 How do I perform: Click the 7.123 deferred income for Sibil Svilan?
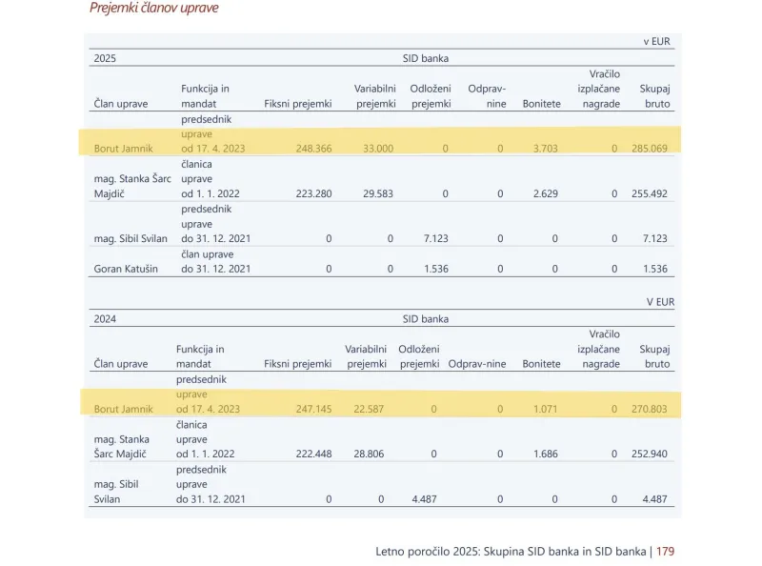[436, 238]
